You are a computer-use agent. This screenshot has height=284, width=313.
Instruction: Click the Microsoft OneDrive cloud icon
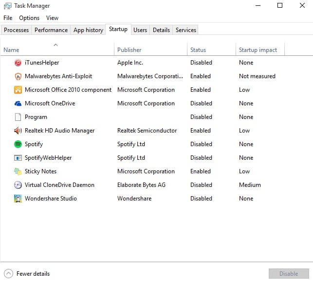(18, 103)
